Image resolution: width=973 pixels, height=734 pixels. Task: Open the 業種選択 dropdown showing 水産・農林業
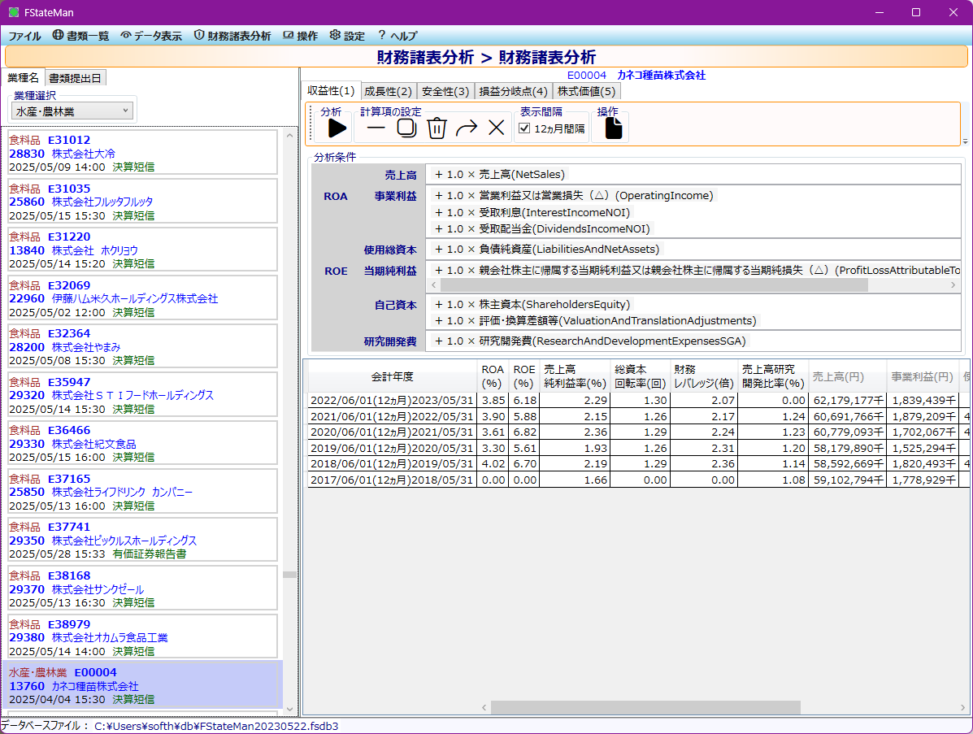point(72,111)
